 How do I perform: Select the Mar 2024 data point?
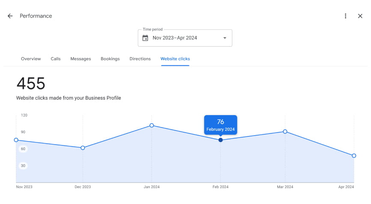(285, 131)
